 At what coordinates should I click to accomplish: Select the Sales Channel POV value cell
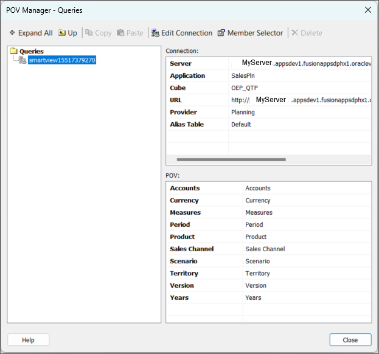click(307, 249)
